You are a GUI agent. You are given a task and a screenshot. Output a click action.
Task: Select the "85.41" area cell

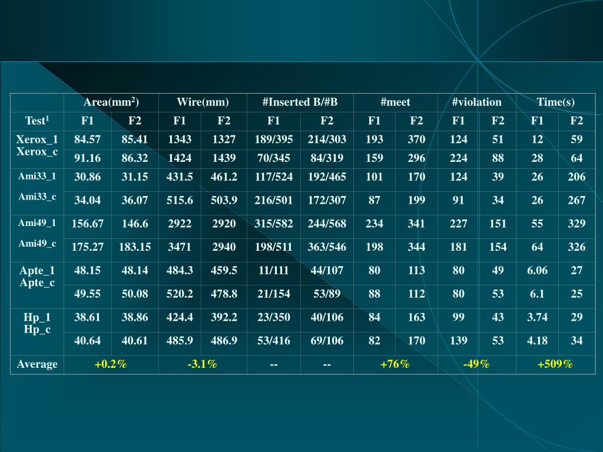pos(135,139)
